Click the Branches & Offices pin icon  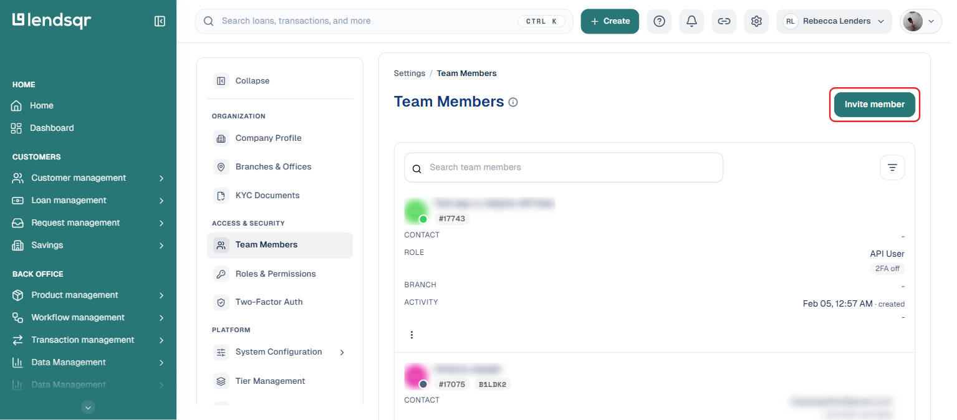click(x=221, y=167)
